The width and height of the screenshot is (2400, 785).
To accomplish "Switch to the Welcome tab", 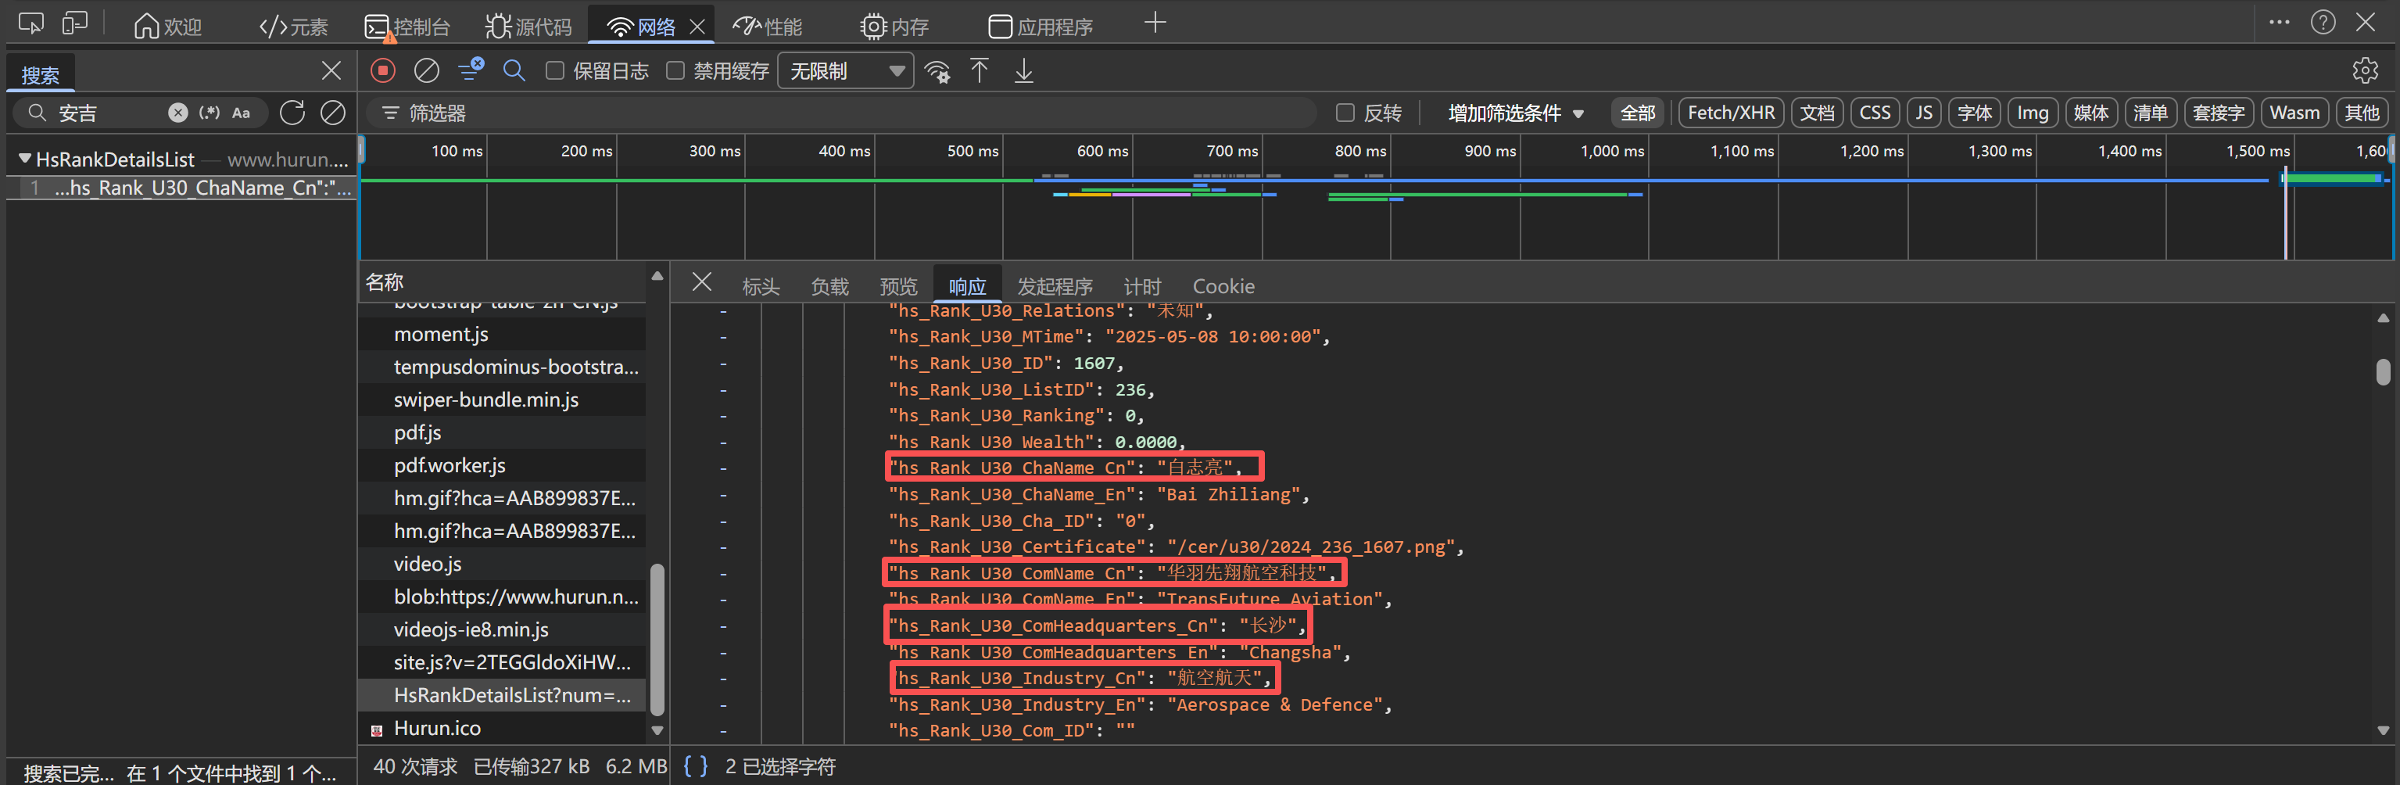I will point(168,27).
